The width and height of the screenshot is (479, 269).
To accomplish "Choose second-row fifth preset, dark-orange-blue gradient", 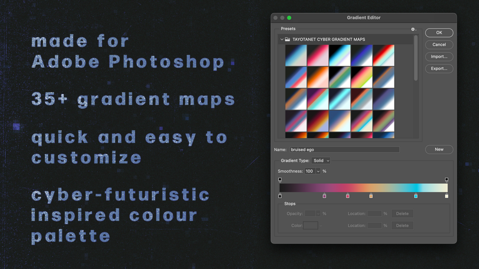I will coord(384,78).
